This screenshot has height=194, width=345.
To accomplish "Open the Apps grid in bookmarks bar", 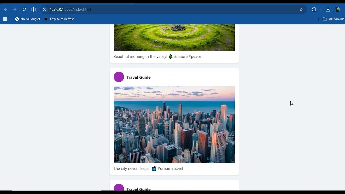I will point(5,19).
